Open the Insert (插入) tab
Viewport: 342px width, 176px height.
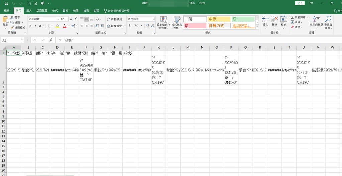coord(29,11)
